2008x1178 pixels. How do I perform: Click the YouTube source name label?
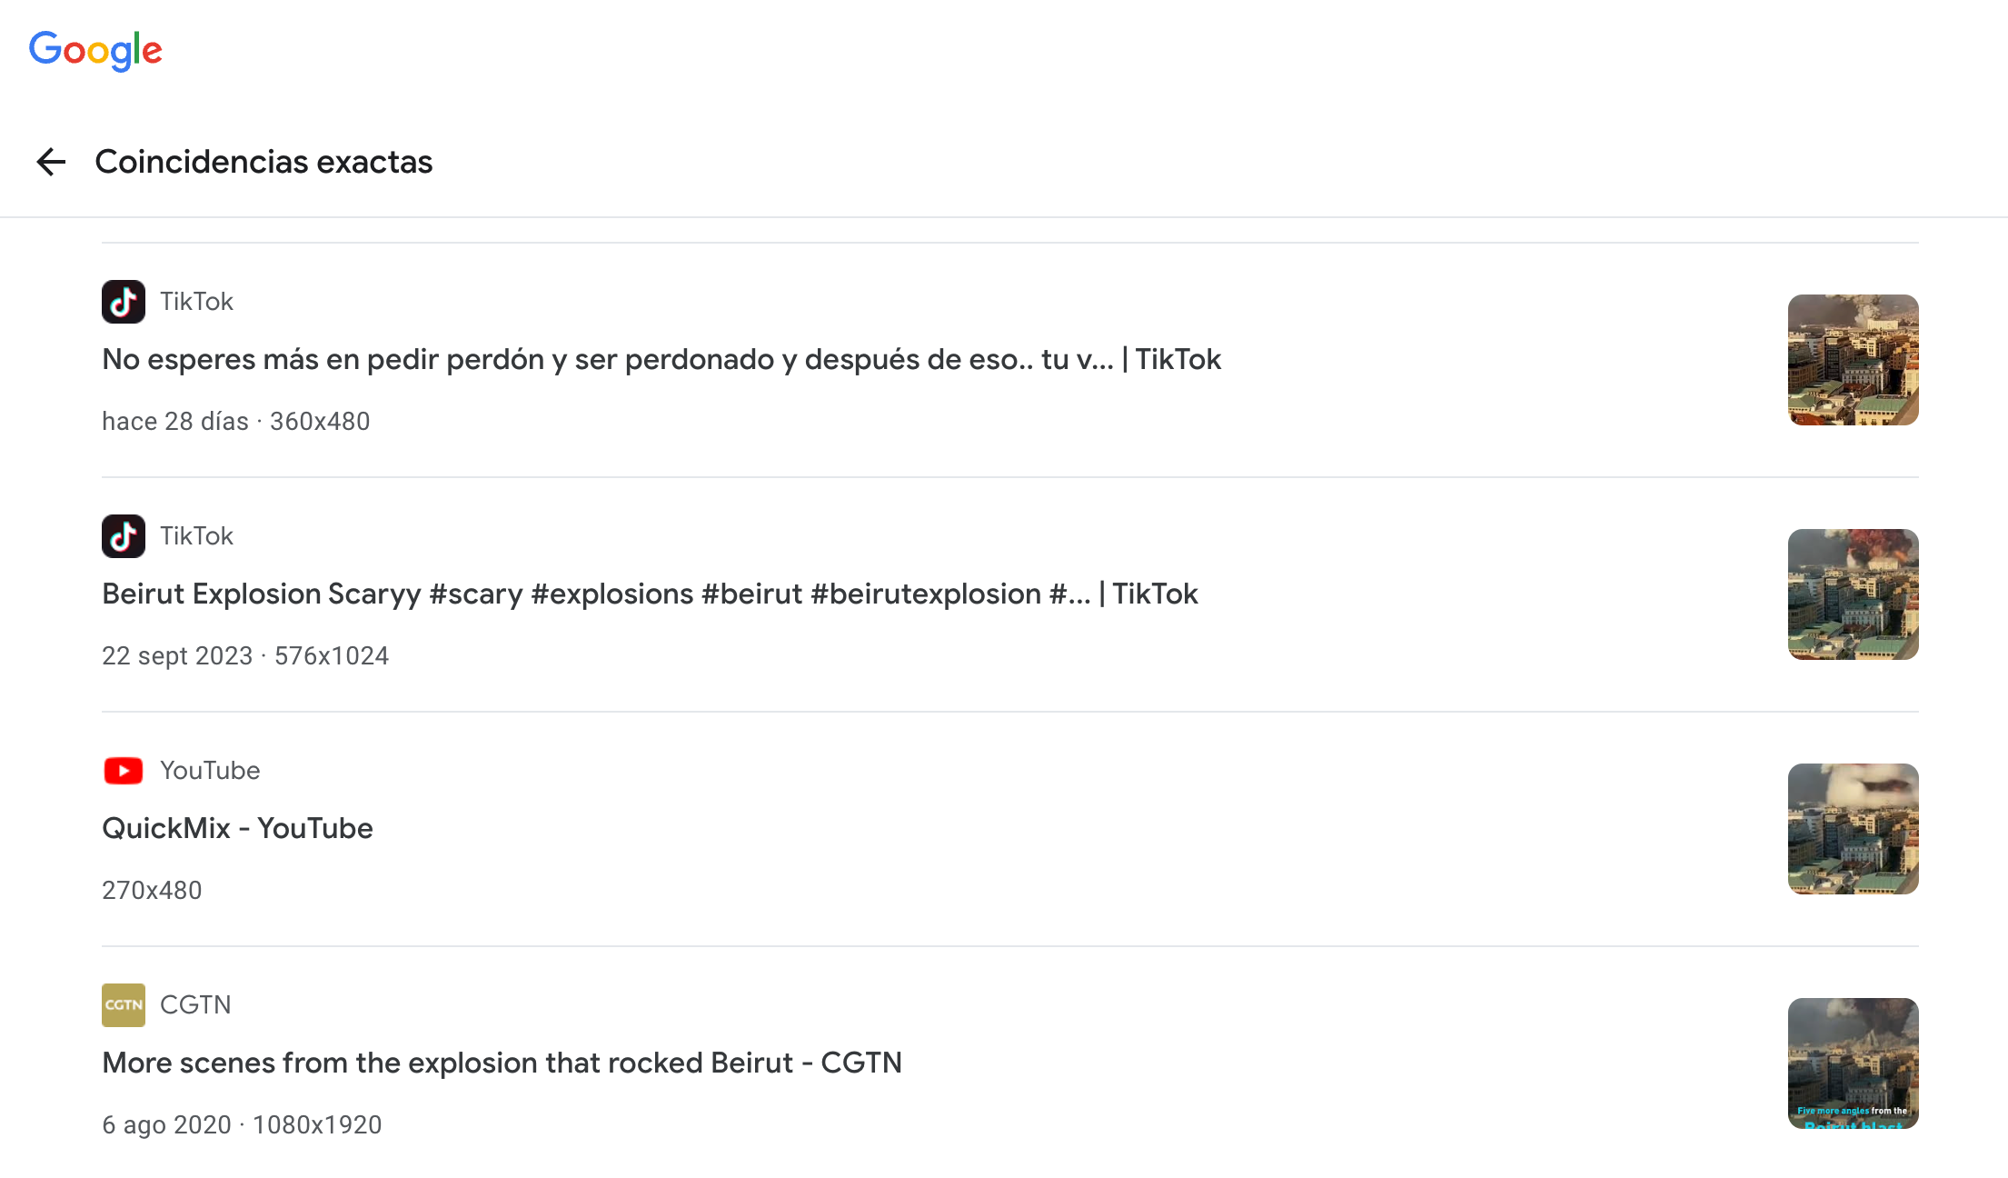coord(210,771)
